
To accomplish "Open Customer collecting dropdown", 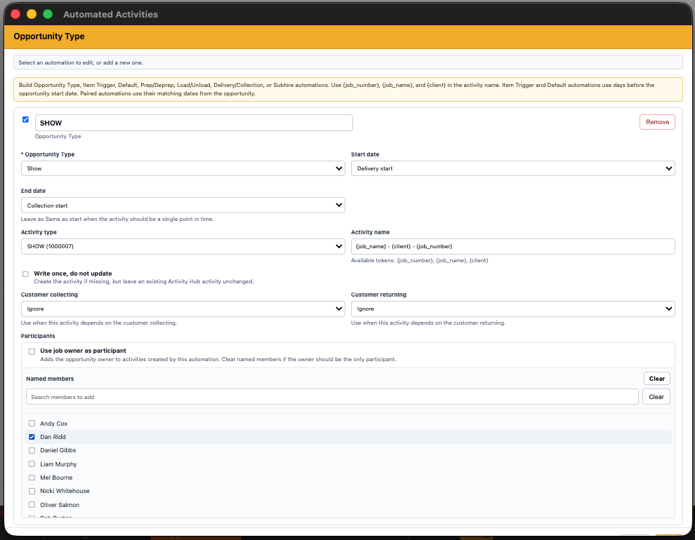I will point(183,309).
